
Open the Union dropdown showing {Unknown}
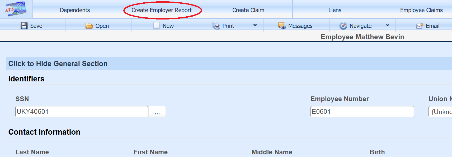pyautogui.click(x=440, y=112)
